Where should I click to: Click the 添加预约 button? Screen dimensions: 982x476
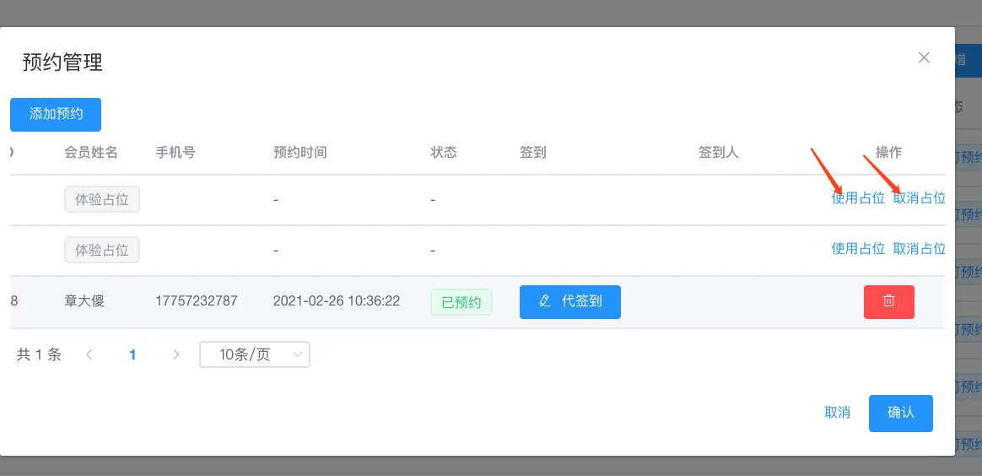(56, 114)
